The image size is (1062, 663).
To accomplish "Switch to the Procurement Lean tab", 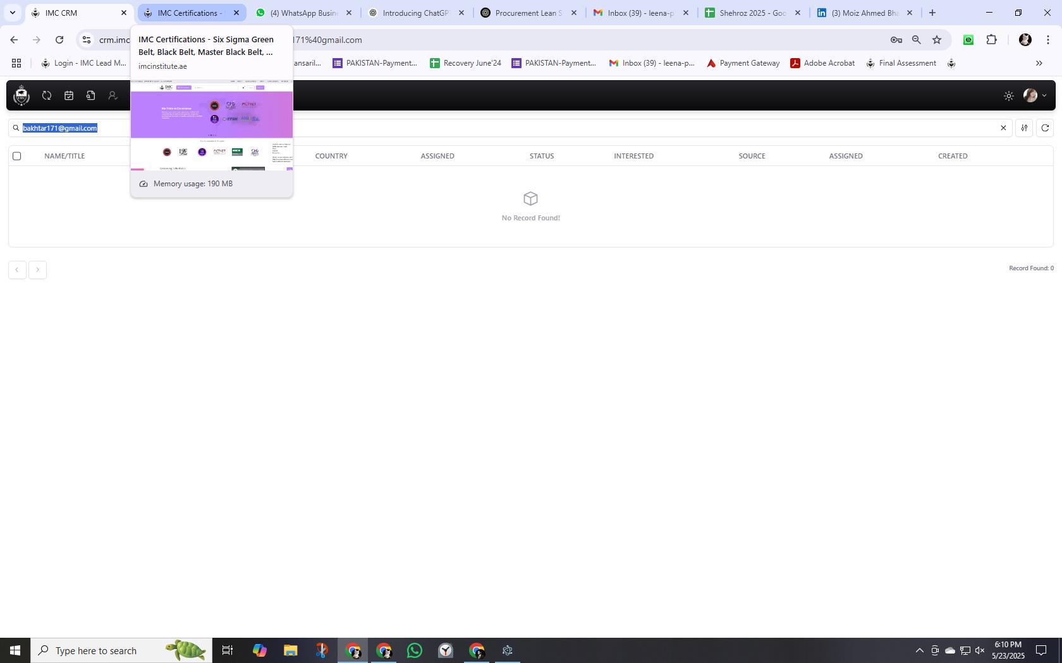I will pyautogui.click(x=529, y=13).
